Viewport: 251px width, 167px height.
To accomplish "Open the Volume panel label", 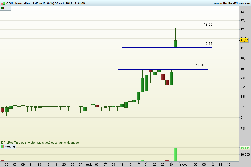I will 10,146.
